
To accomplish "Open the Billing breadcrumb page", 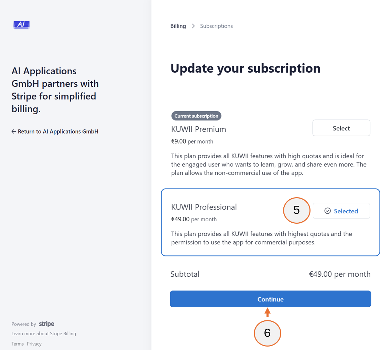I will (x=178, y=26).
